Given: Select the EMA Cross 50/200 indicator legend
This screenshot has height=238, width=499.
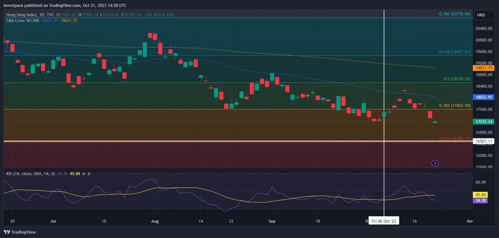Looking at the screenshot, I should point(23,20).
